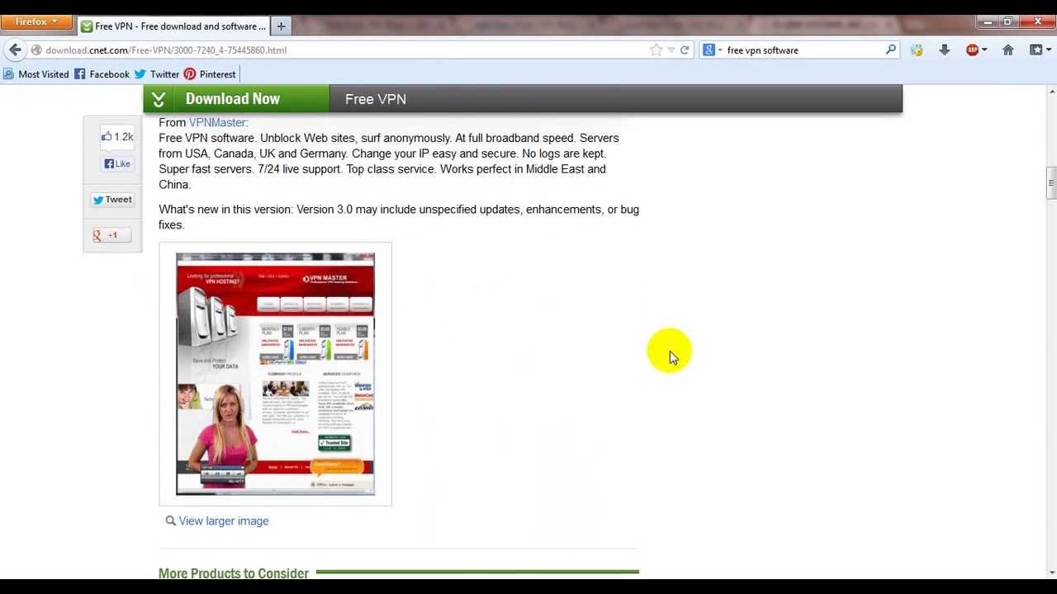Expand the Adblock Plus dropdown arrow
This screenshot has width=1057, height=594.
click(984, 50)
